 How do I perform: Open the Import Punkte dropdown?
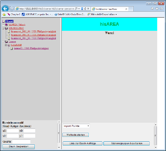point(76,126)
